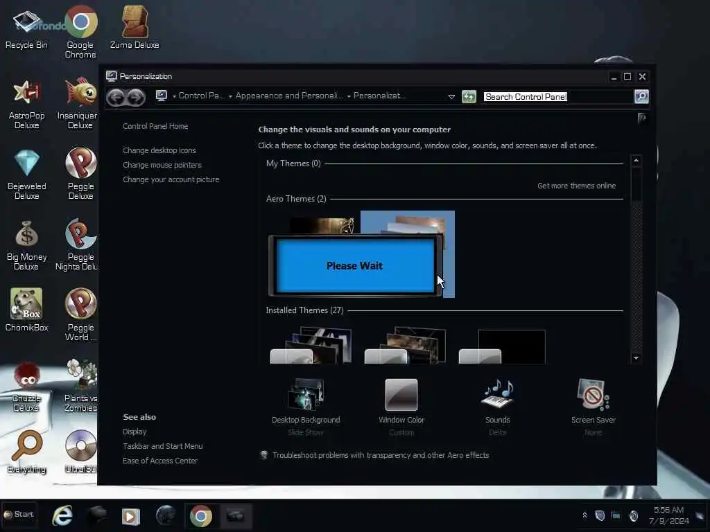Click the refresh button beside address bar
Viewport: 710px width, 532px height.
point(469,96)
